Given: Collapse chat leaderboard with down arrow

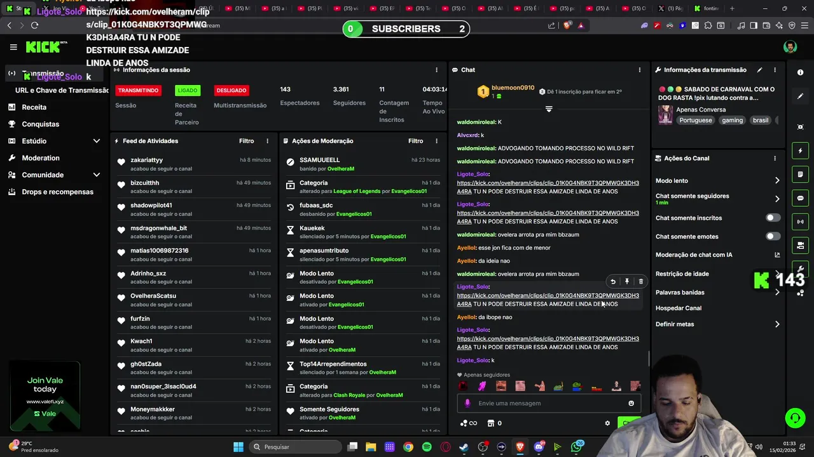Looking at the screenshot, I should click(549, 109).
